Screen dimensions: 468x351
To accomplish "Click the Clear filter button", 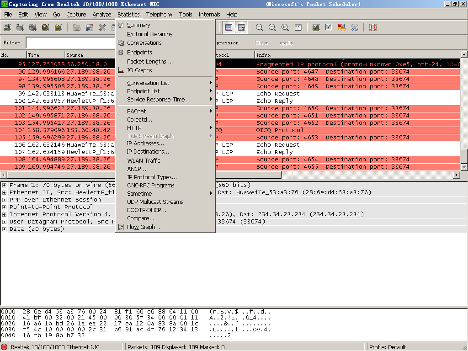I will [x=261, y=43].
